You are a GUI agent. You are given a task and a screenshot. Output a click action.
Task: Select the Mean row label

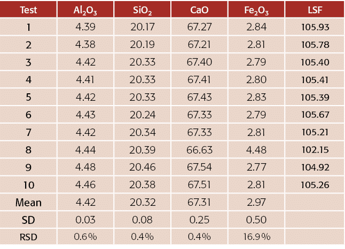tap(29, 203)
